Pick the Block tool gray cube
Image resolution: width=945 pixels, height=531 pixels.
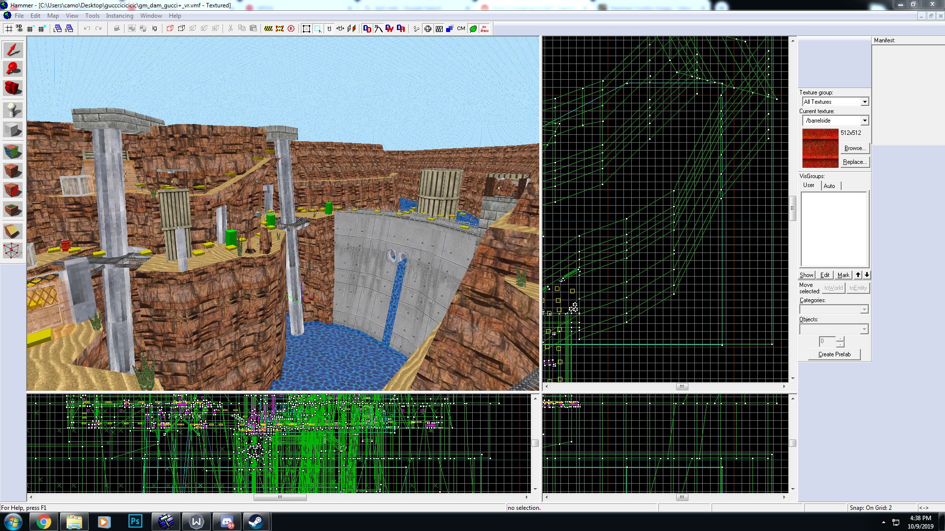pyautogui.click(x=13, y=130)
